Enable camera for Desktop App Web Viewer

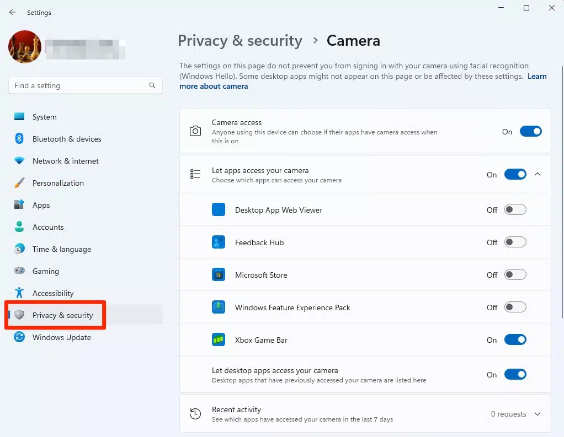[x=515, y=210]
